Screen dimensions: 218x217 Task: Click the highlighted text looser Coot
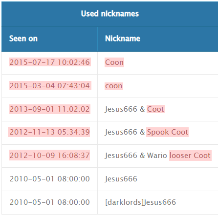(190, 156)
